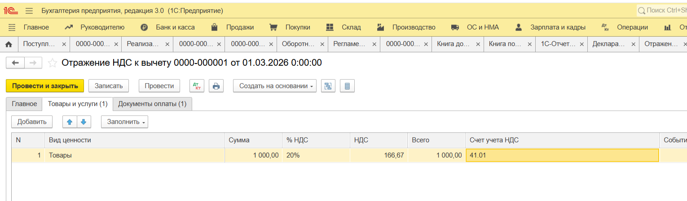Click the Дт/Кт postings icon

pyautogui.click(x=197, y=86)
